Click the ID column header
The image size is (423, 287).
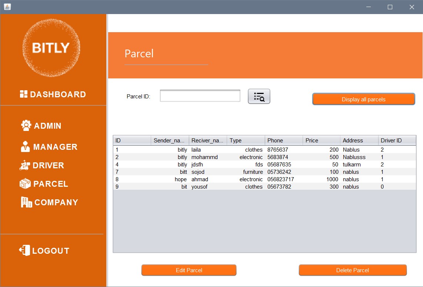click(x=132, y=141)
